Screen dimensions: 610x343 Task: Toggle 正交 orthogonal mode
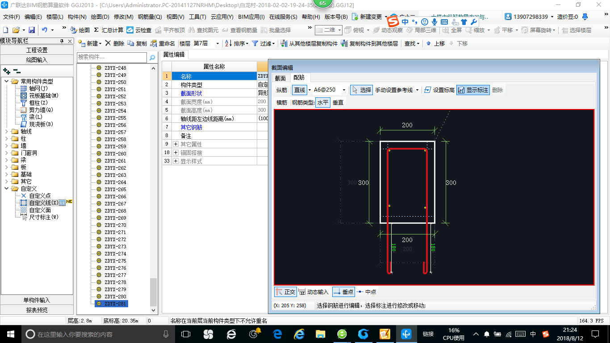point(285,292)
